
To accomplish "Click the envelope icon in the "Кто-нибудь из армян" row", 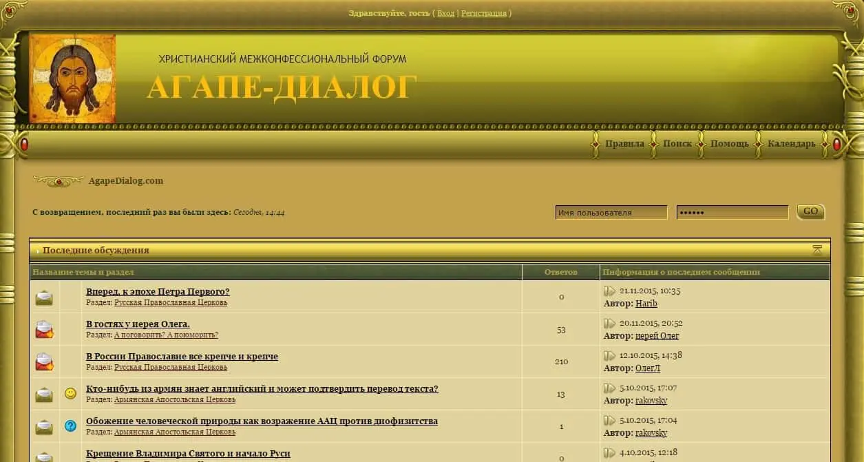I will coord(44,395).
